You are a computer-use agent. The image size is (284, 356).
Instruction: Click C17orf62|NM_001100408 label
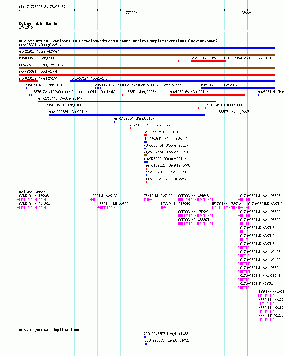tap(260, 252)
